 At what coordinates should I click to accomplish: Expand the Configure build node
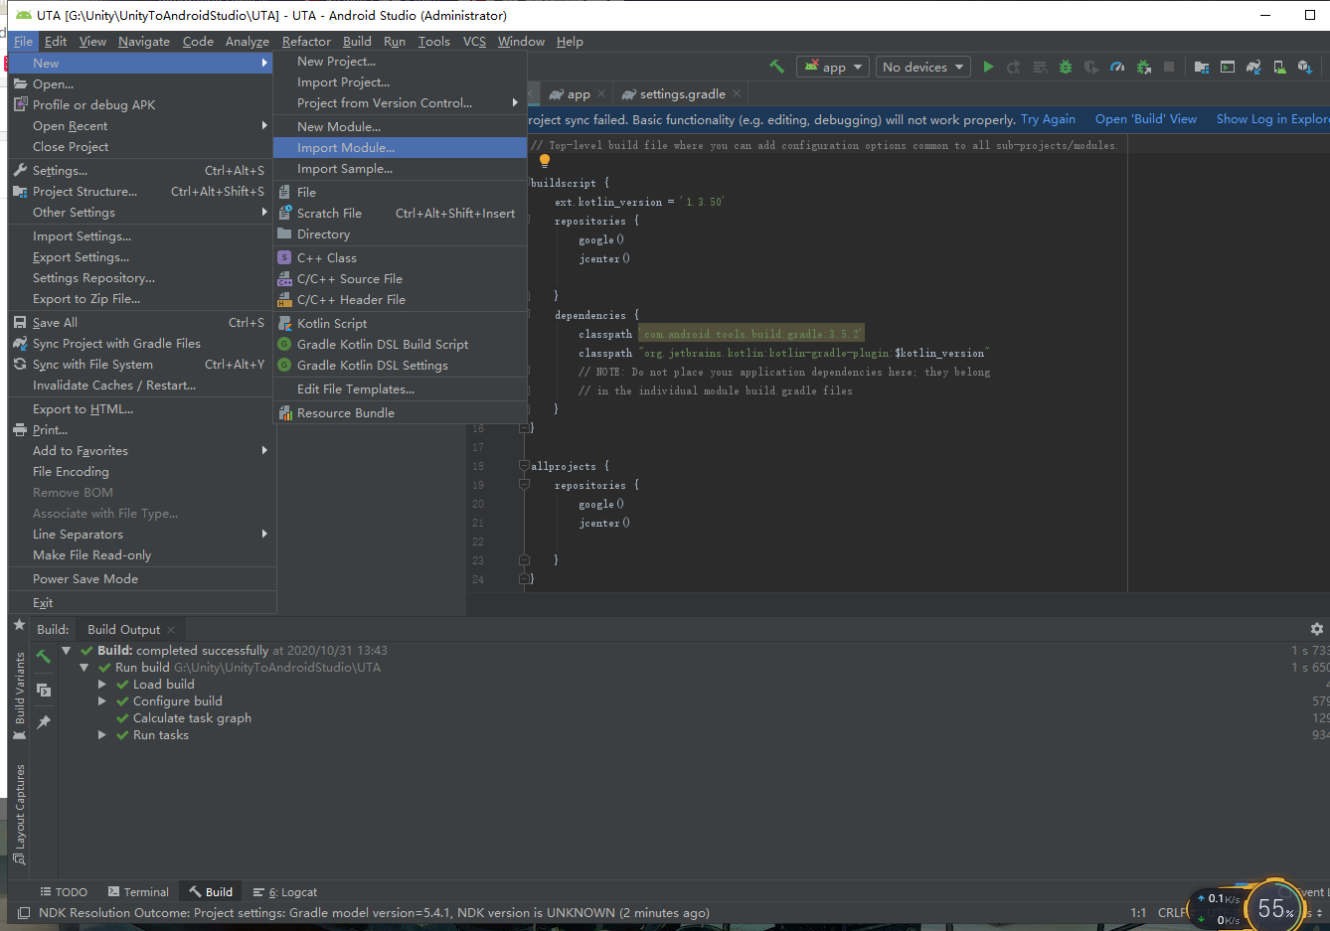click(x=102, y=701)
